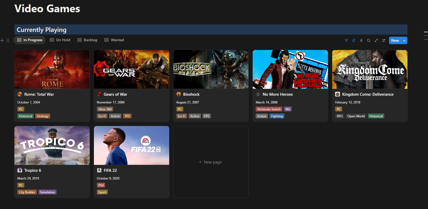This screenshot has width=428, height=209.
Task: Click the empty New page card
Action: point(211,162)
